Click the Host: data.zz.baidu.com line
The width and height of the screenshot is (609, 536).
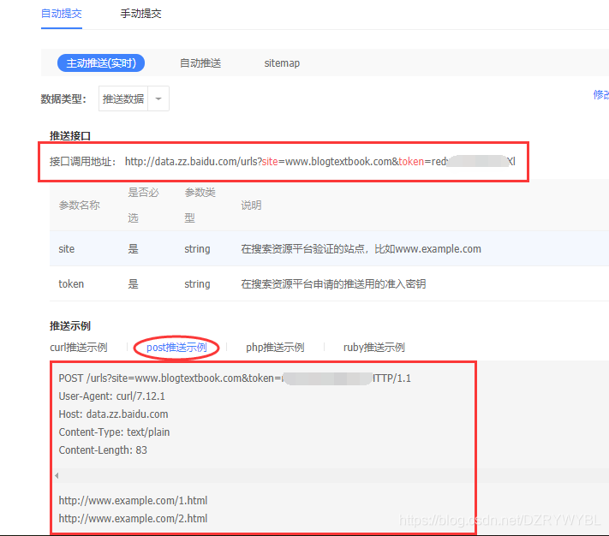(x=113, y=414)
